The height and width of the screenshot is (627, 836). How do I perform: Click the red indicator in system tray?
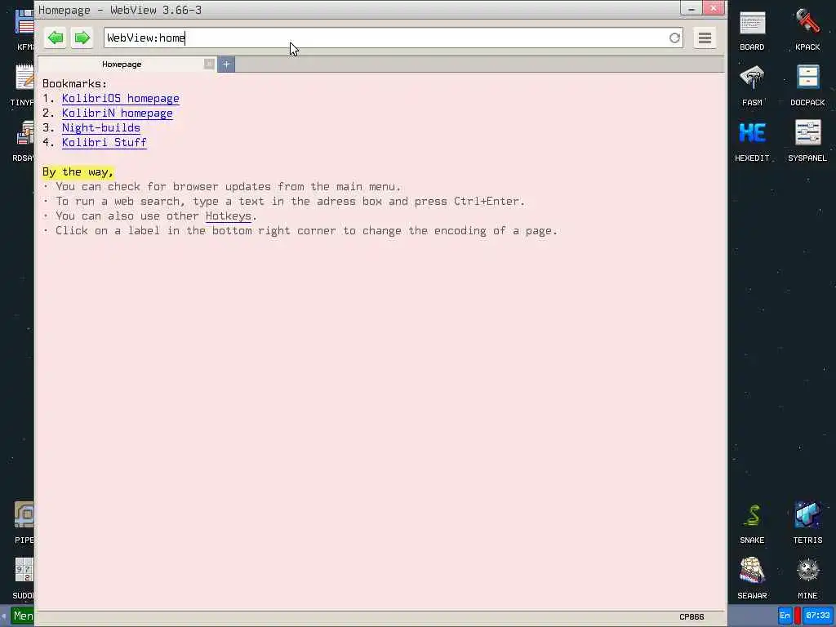[798, 616]
